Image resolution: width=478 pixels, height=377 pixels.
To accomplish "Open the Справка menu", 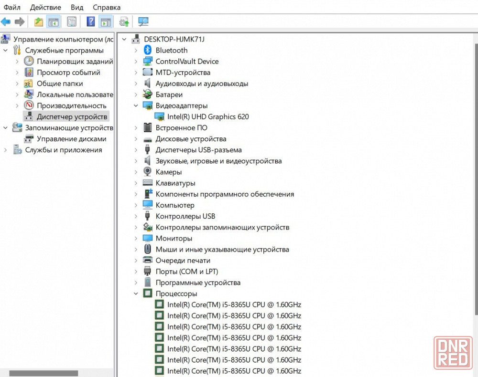I will (107, 7).
